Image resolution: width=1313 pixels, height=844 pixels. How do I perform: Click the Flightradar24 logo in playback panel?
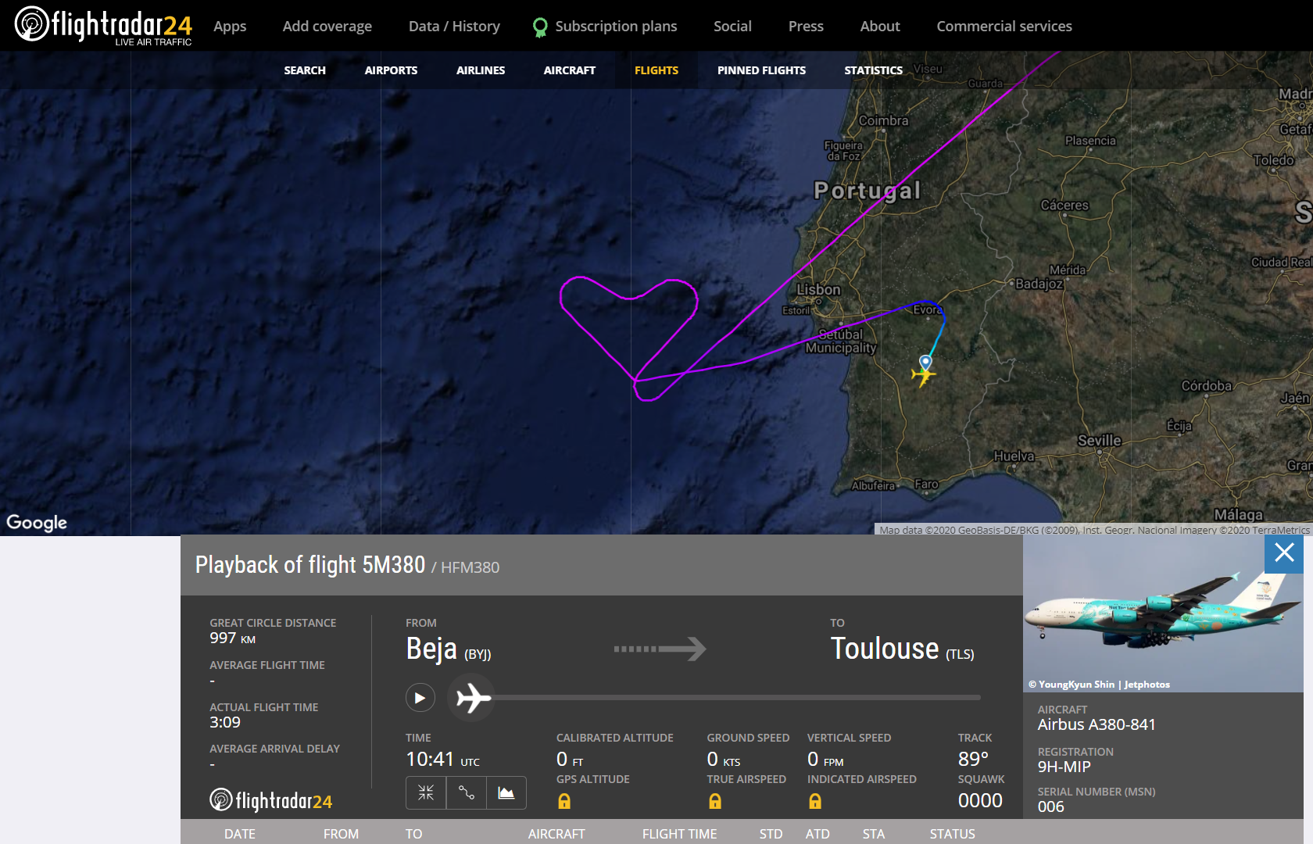pos(271,800)
